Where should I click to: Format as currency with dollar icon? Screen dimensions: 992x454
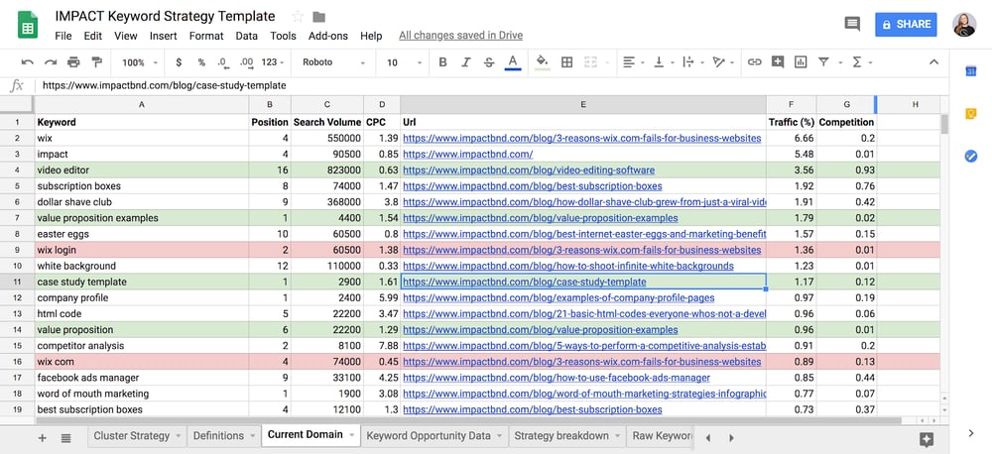(179, 62)
